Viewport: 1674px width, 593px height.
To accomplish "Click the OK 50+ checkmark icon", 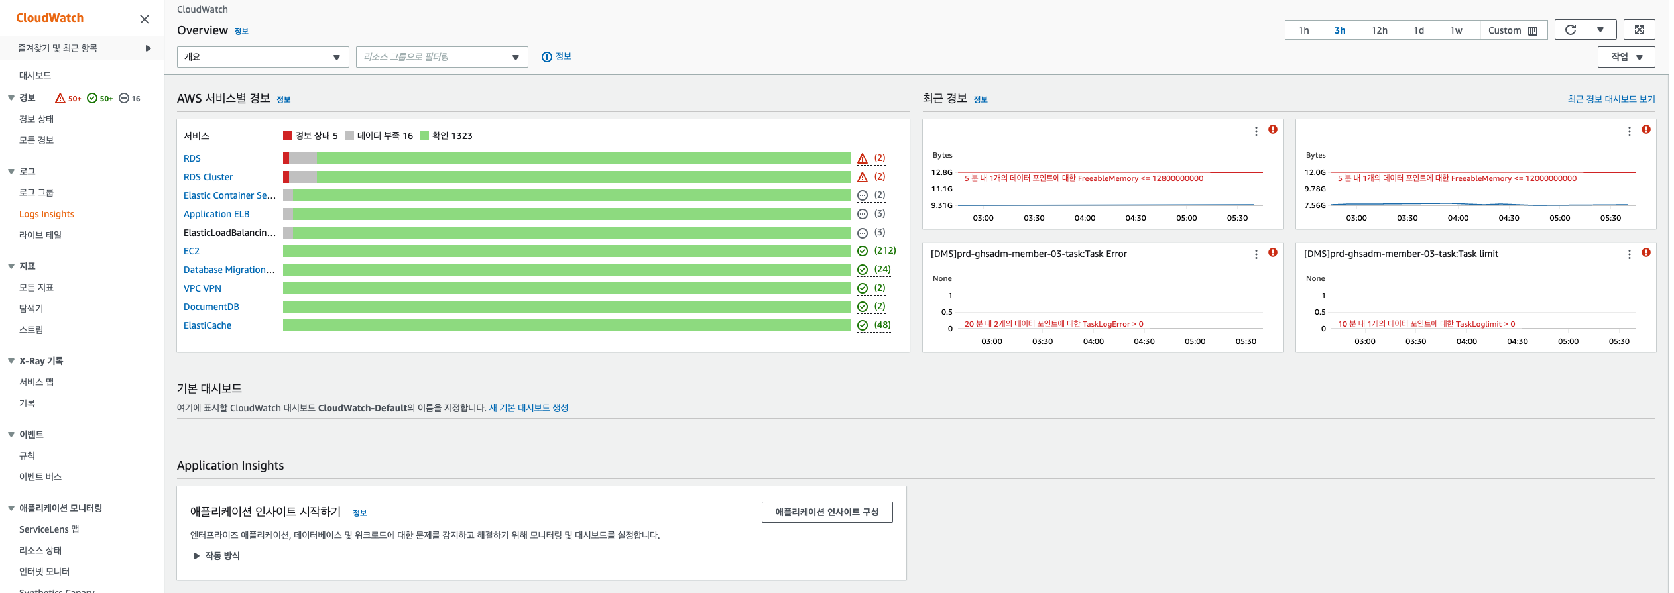I will (92, 98).
